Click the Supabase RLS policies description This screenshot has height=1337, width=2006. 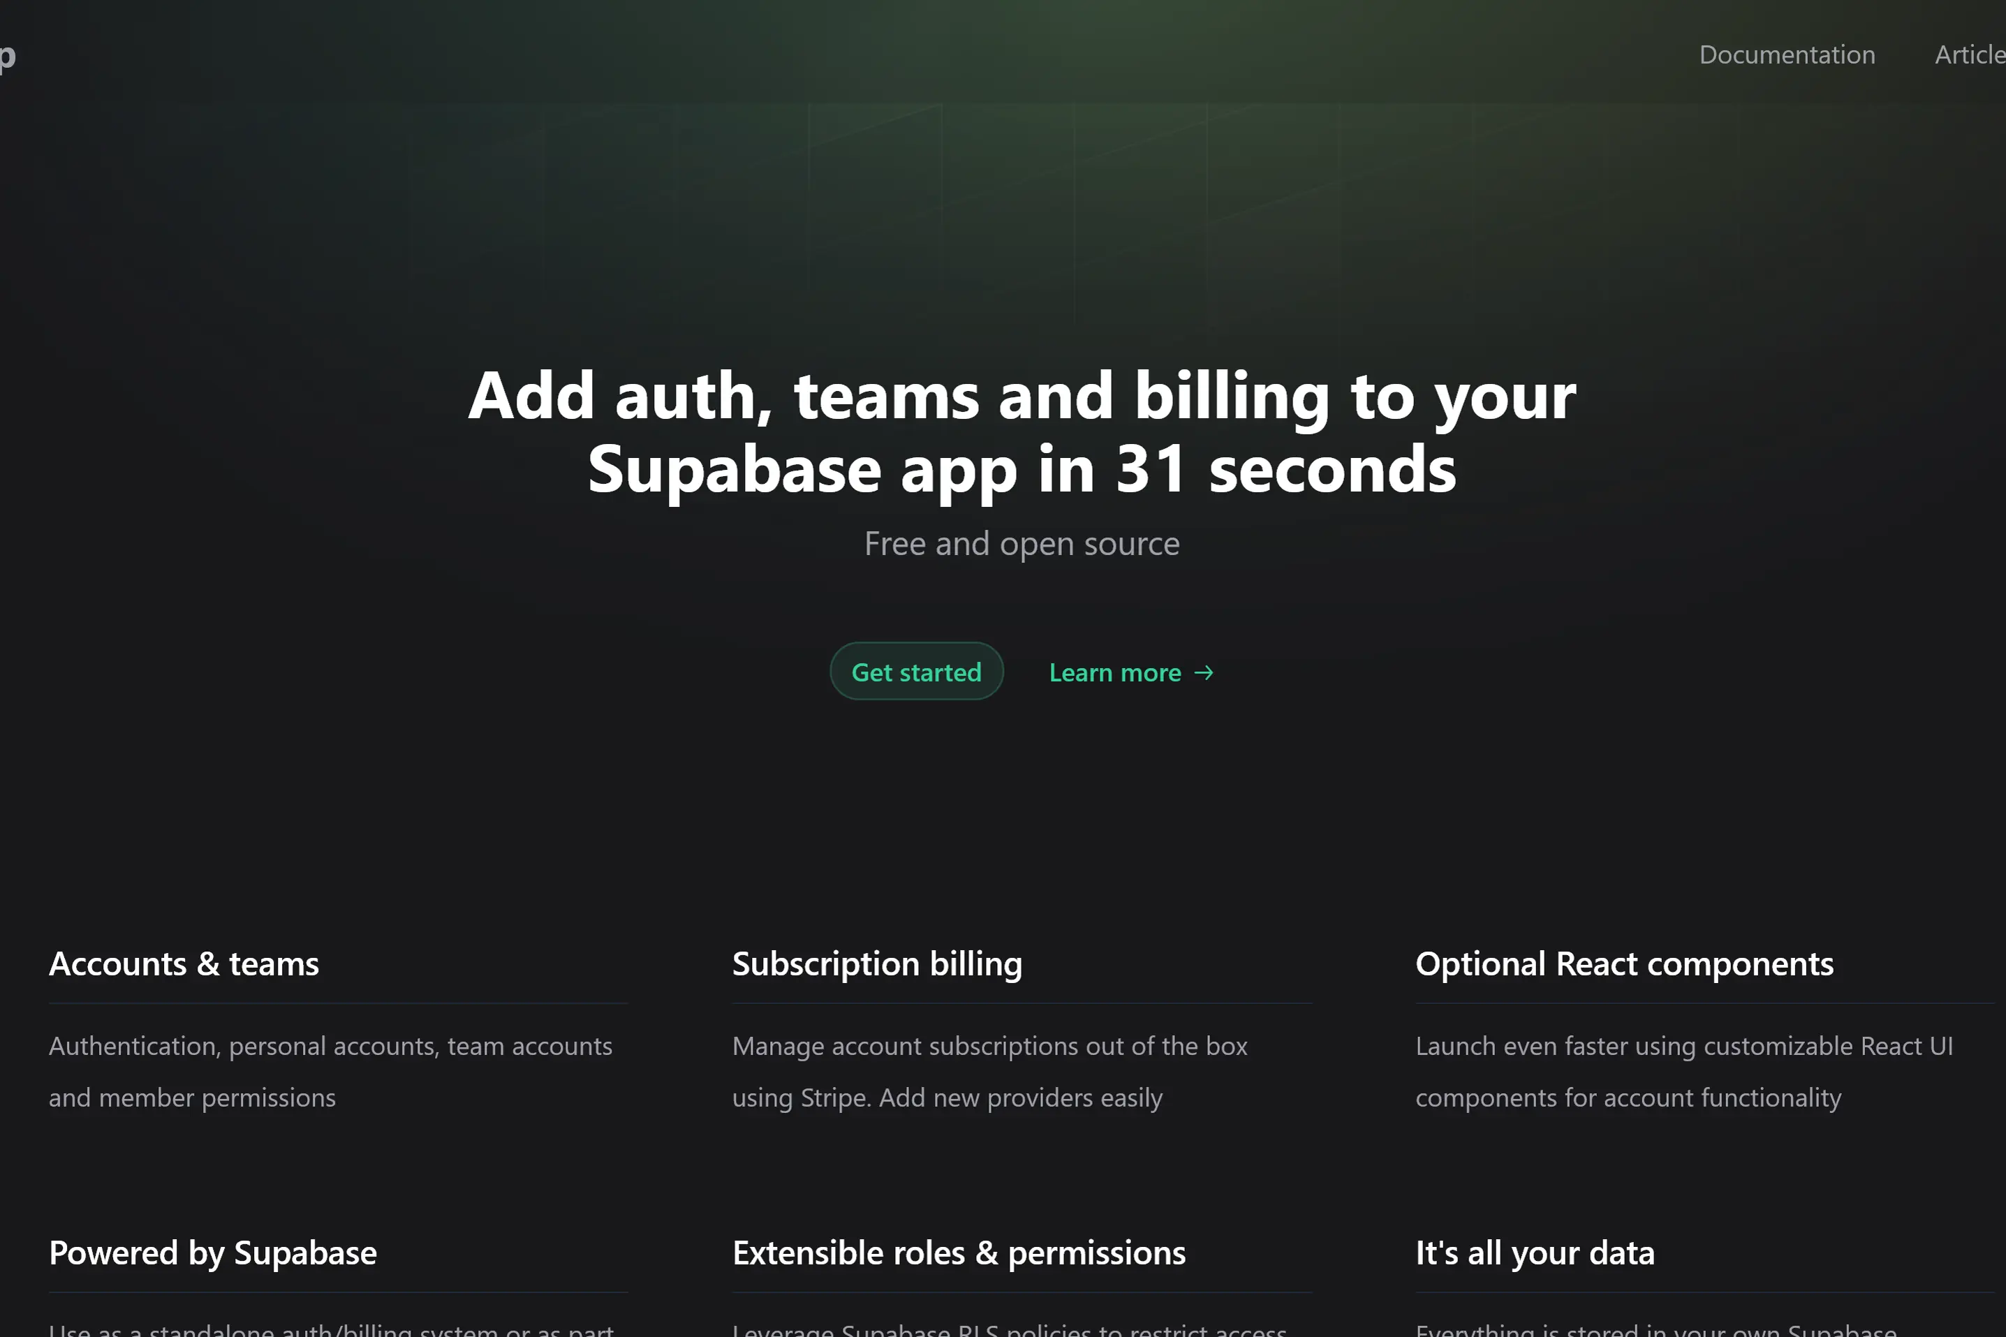[x=1008, y=1329]
